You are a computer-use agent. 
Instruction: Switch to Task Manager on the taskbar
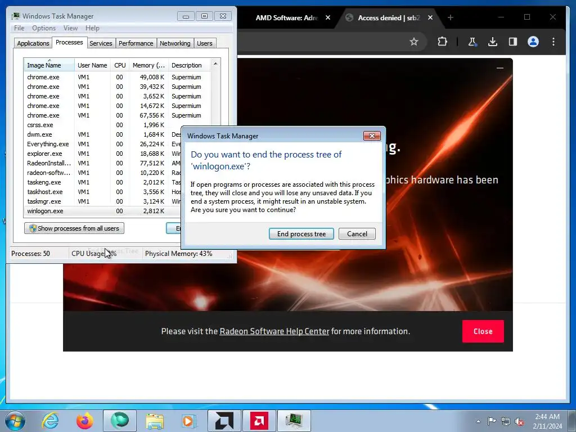click(294, 421)
